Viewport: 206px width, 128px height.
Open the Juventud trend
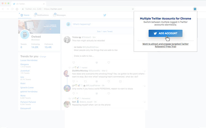click(x=25, y=71)
